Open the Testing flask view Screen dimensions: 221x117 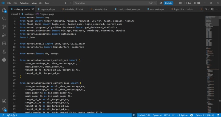(x=4, y=52)
